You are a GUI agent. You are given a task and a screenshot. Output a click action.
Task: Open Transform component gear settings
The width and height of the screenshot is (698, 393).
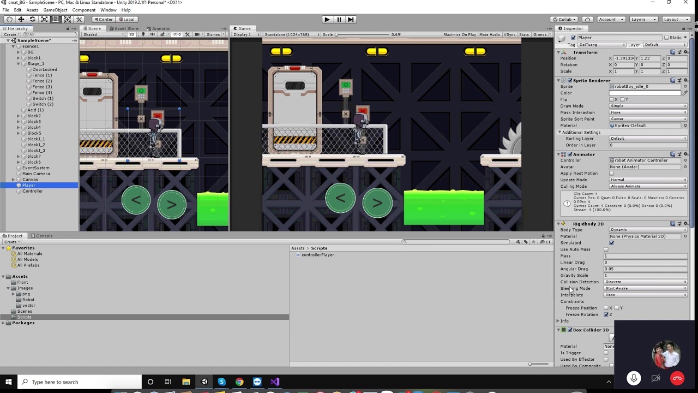tap(686, 52)
